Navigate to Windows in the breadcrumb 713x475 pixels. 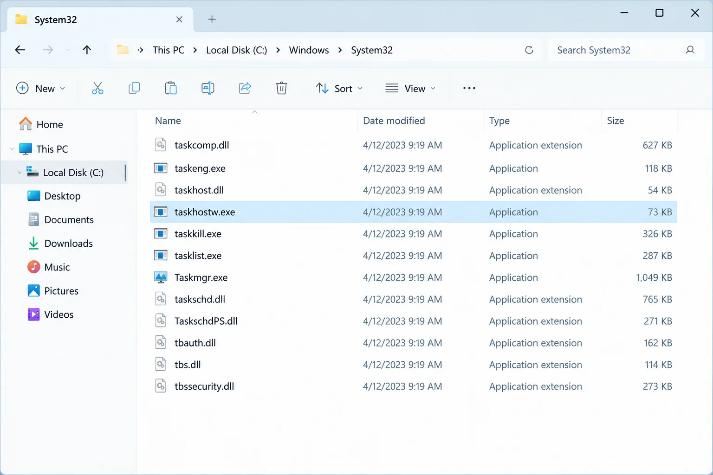tap(309, 50)
